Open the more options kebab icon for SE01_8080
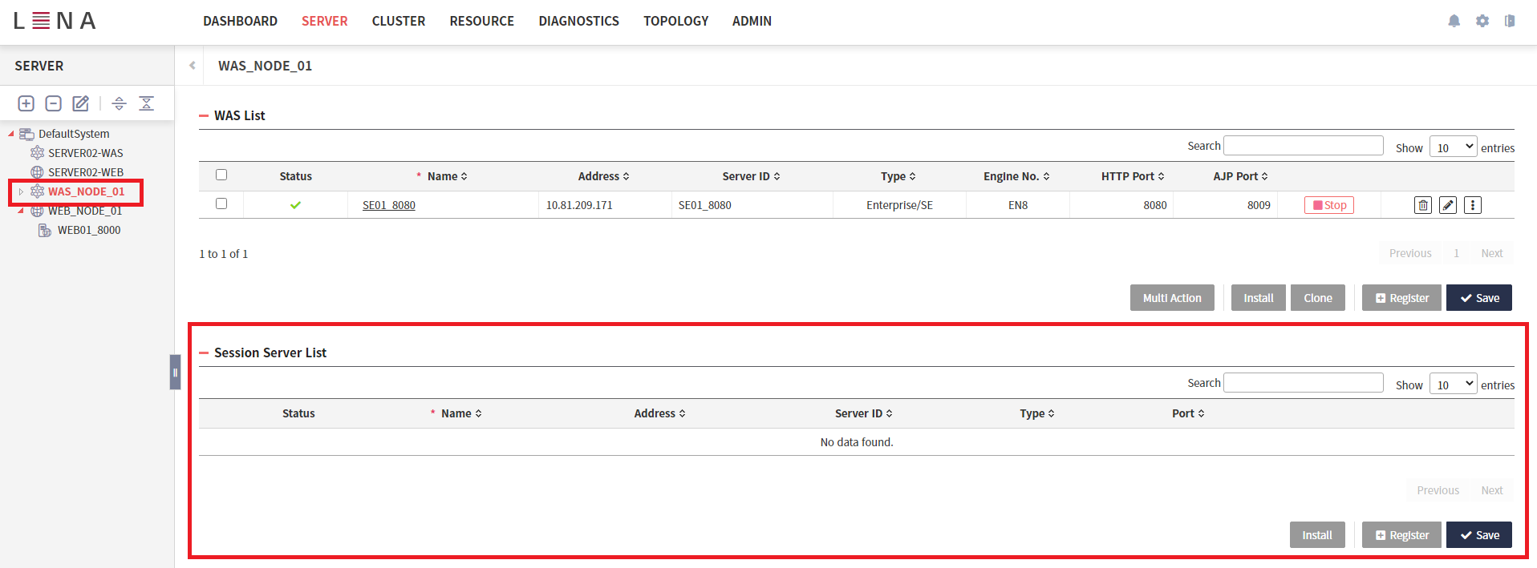The height and width of the screenshot is (568, 1537). pyautogui.click(x=1472, y=205)
